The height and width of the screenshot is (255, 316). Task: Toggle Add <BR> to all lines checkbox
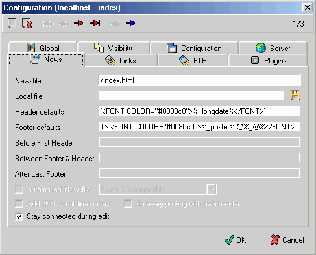(x=19, y=203)
